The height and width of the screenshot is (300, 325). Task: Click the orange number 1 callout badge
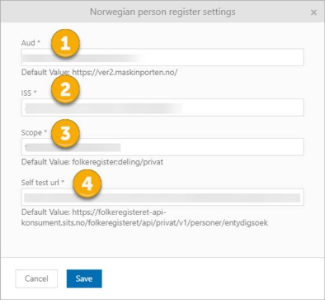65,44
